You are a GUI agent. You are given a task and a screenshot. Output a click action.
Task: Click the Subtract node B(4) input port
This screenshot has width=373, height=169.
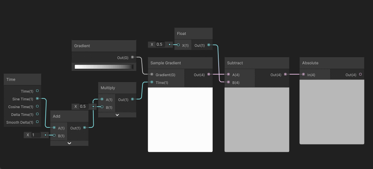pyautogui.click(x=228, y=82)
